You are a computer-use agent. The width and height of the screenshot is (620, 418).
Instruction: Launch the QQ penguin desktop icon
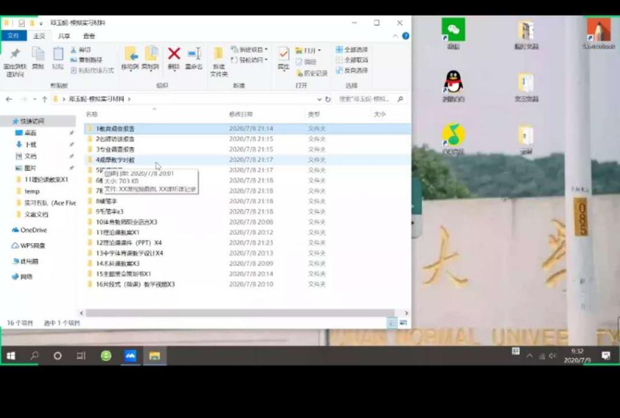pos(453,82)
